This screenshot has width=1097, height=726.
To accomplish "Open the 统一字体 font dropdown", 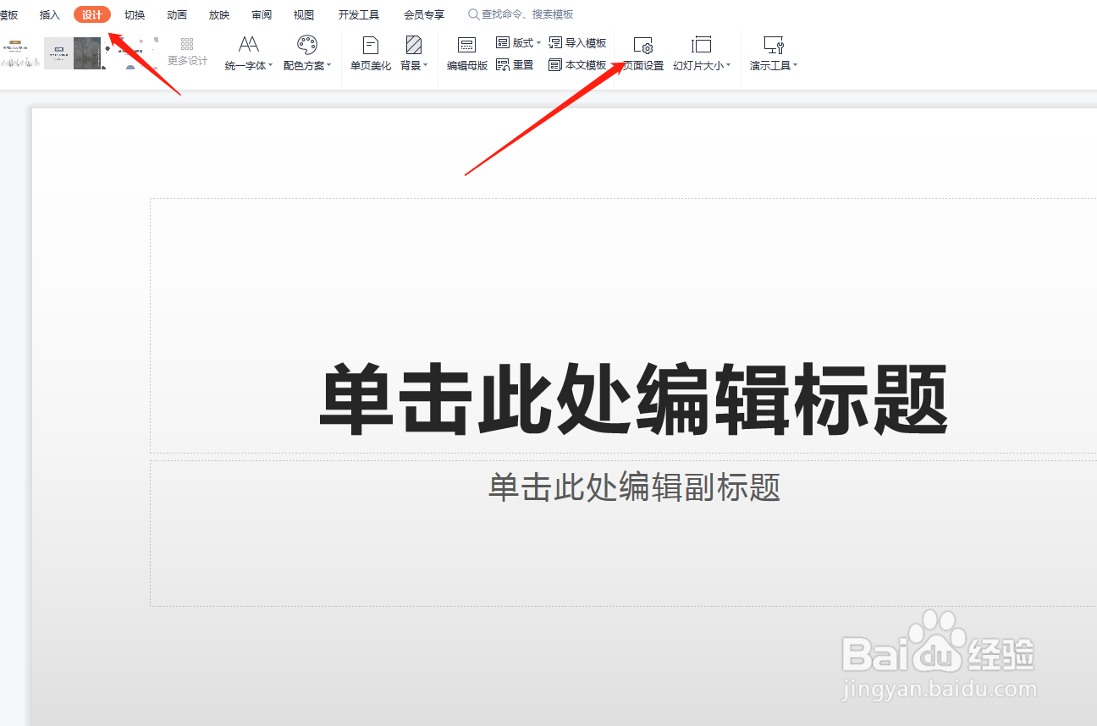I will pos(249,52).
